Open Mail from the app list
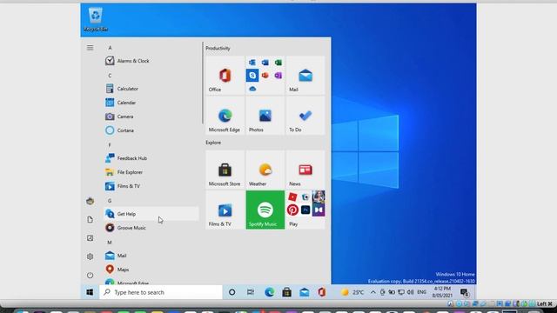Screen dimensions: 557x313 click(151, 256)
